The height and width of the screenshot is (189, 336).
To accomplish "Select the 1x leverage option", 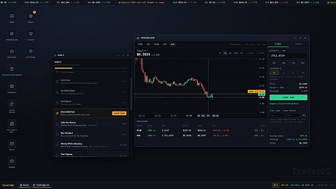I will coord(274,73).
